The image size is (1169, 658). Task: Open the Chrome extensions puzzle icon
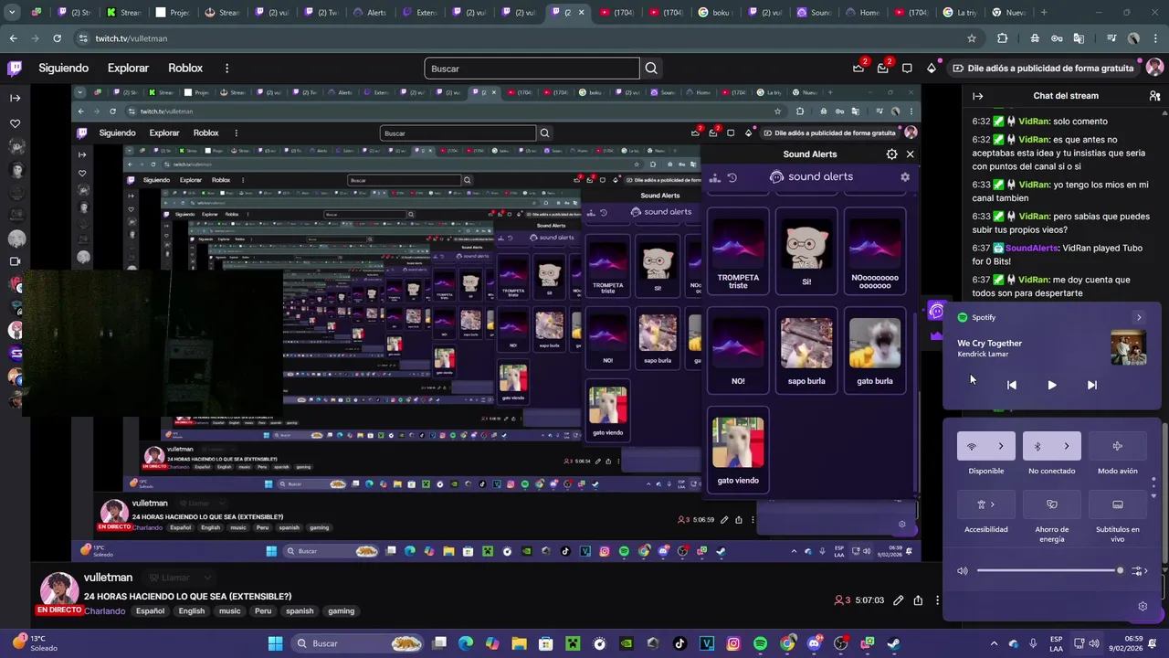pyautogui.click(x=1003, y=38)
